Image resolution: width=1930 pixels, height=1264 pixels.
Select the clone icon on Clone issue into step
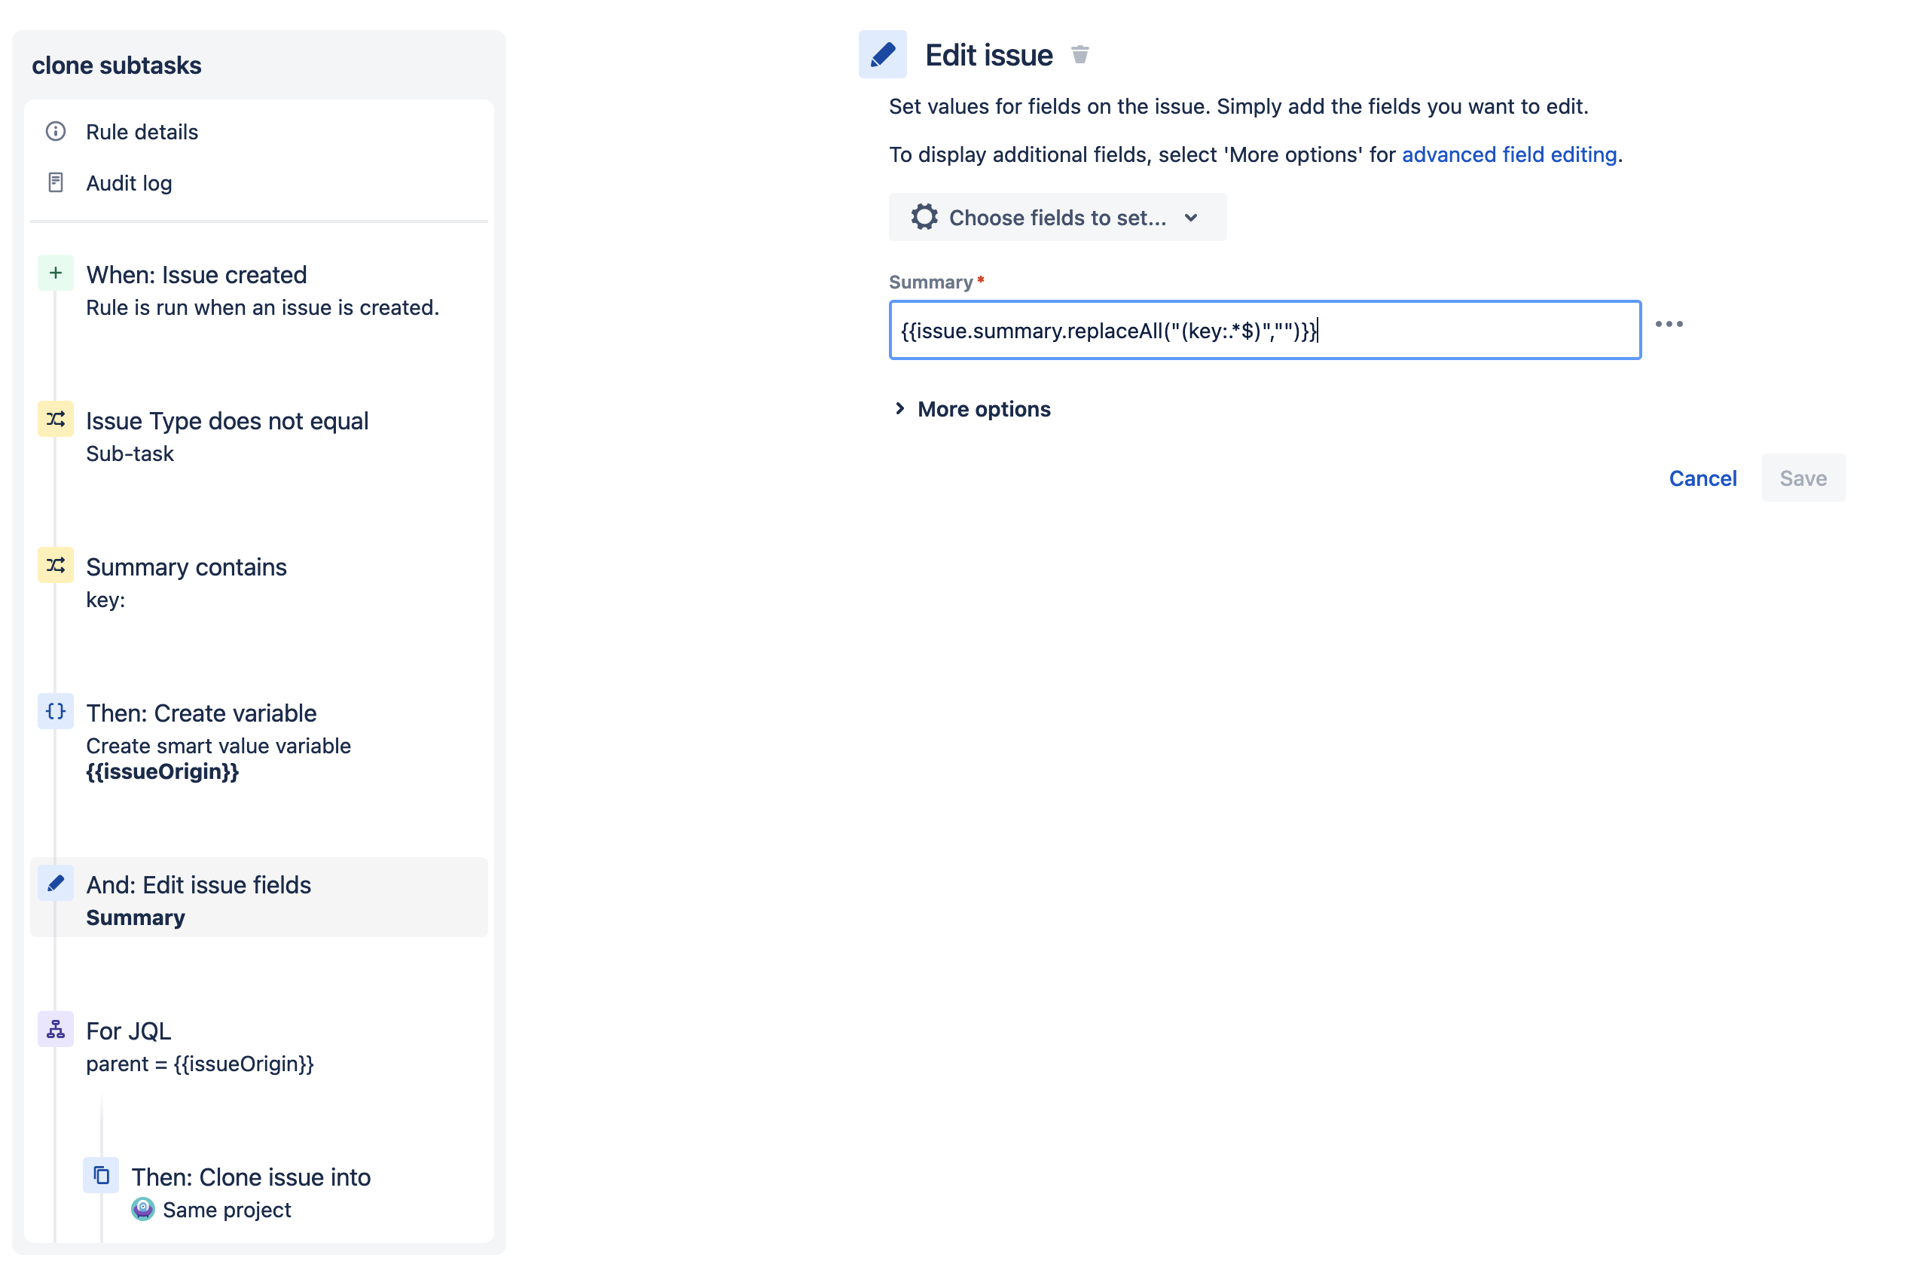pos(102,1176)
